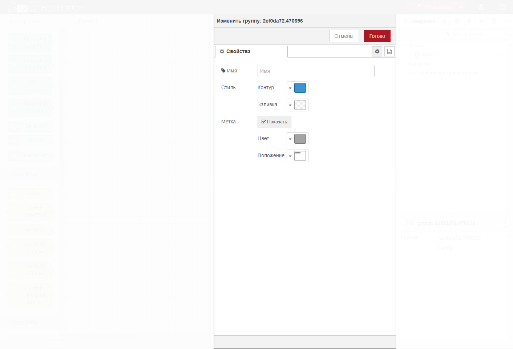
Task: Select the Gate palette node
Action: (x=30, y=193)
